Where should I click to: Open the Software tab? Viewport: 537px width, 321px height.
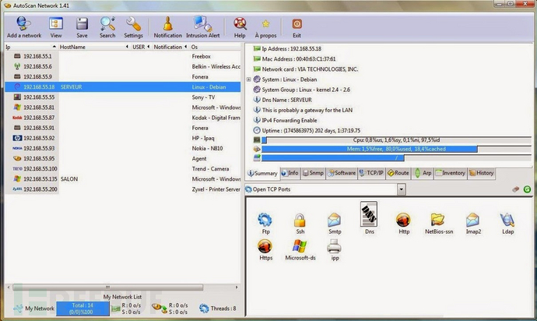[x=342, y=173]
